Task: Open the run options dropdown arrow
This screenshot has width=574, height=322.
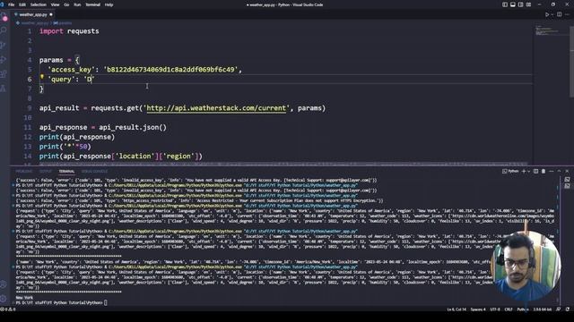Action: (x=552, y=14)
